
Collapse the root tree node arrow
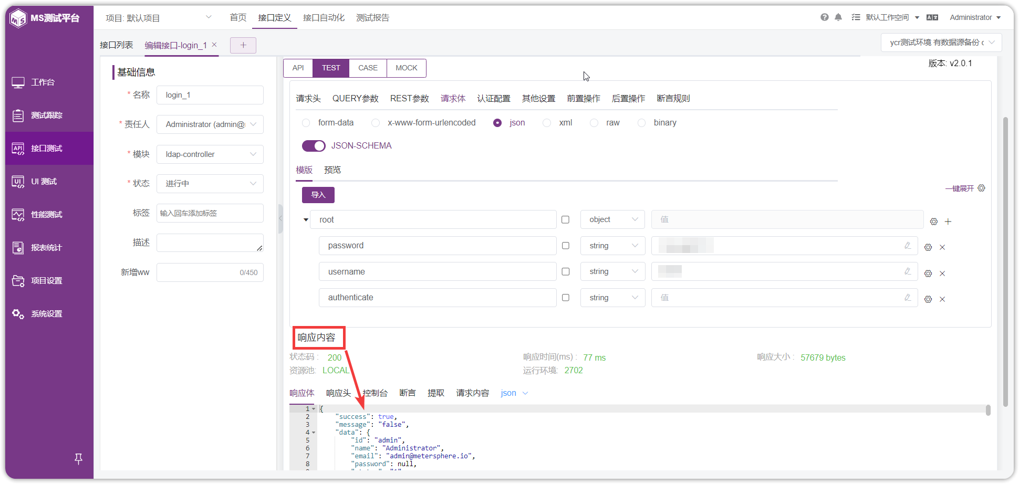306,220
